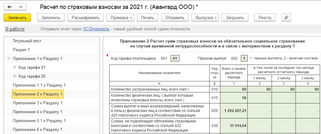Send the report with Отправить
Image resolution: width=321 pixels, height=134 pixels.
(x=175, y=17)
